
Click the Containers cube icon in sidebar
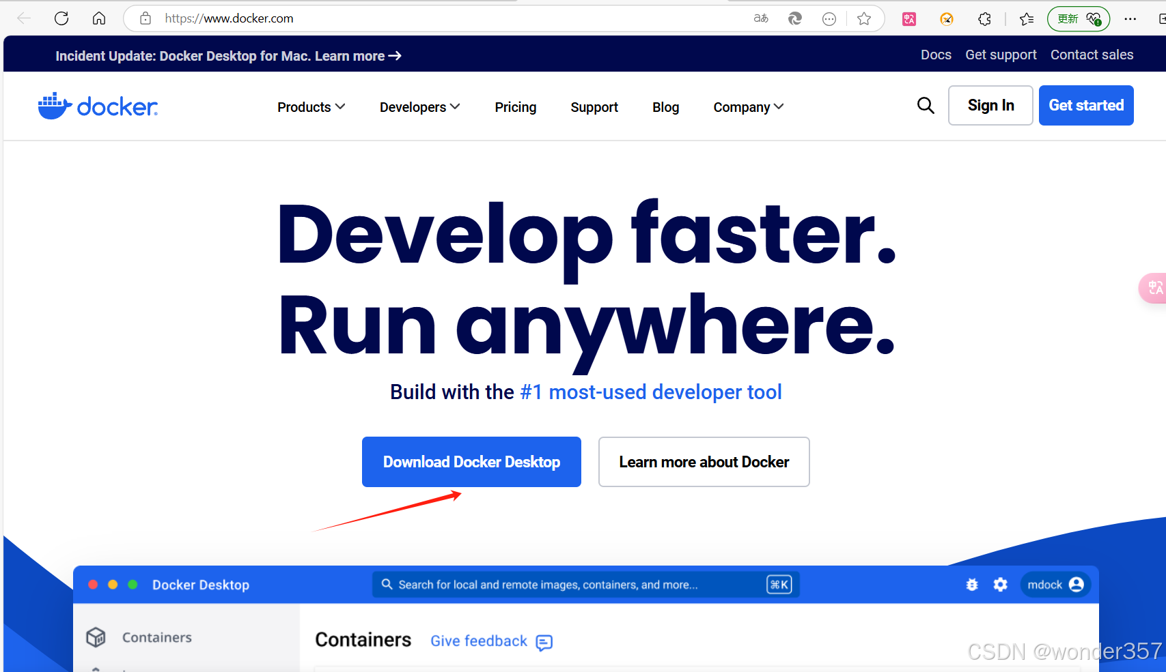pos(96,637)
